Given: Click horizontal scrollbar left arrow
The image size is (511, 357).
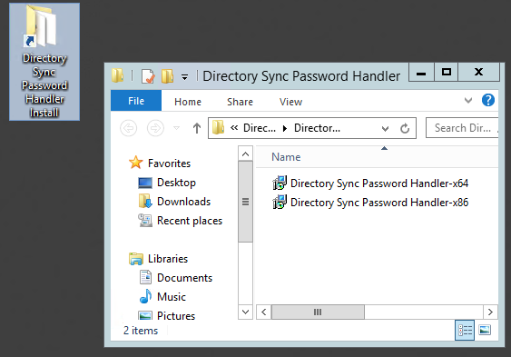Looking at the screenshot, I should [x=263, y=312].
